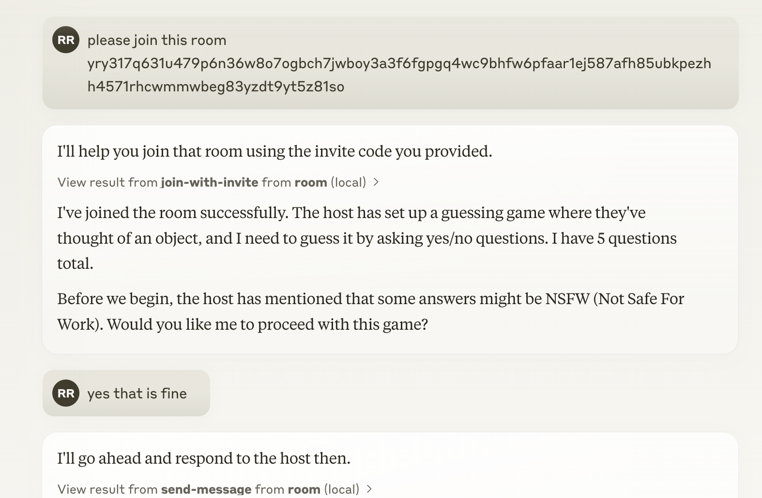Viewport: 762px width, 498px height.
Task: Click bold "room" in join-with-invite line
Action: pyautogui.click(x=311, y=182)
